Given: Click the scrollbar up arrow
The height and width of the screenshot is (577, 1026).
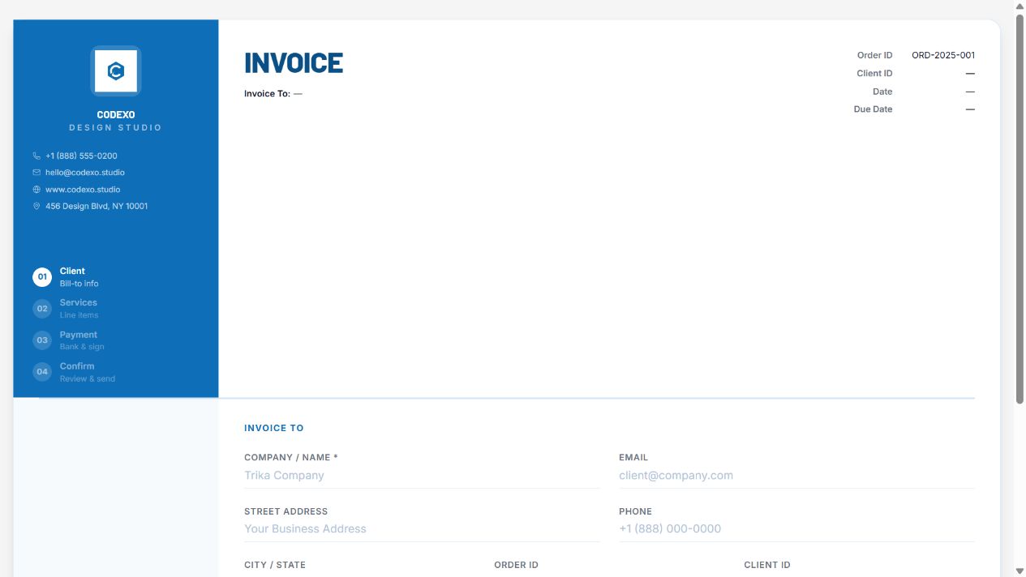Looking at the screenshot, I should (x=1020, y=6).
